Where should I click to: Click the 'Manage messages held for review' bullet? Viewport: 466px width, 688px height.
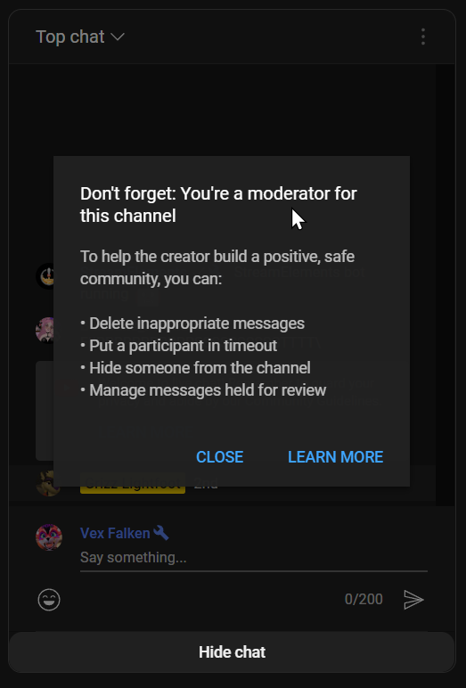point(204,390)
